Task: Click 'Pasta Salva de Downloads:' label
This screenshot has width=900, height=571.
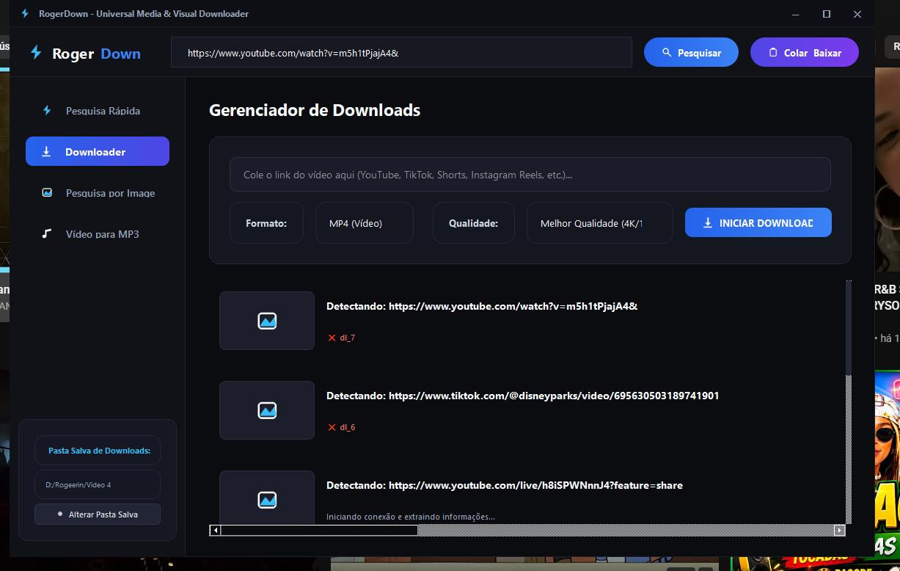Action: 99,451
